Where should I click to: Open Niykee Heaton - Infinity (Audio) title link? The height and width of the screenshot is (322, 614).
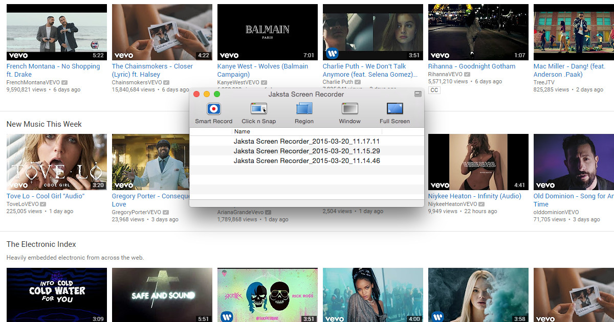pyautogui.click(x=475, y=196)
